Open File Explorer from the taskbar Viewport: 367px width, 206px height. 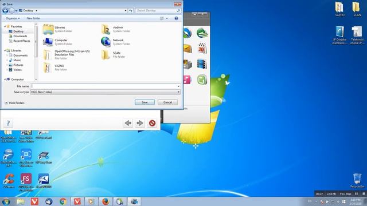click(x=21, y=201)
